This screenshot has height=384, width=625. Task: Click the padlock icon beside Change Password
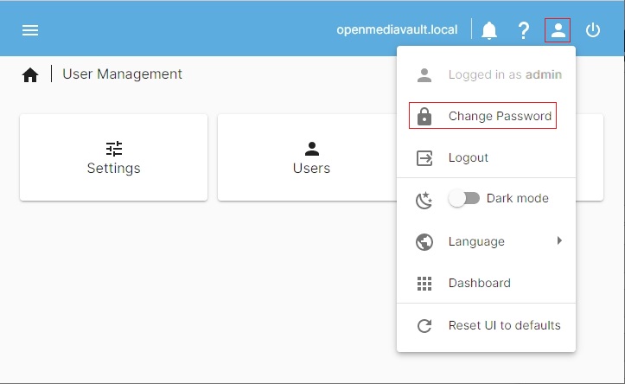[x=424, y=116]
